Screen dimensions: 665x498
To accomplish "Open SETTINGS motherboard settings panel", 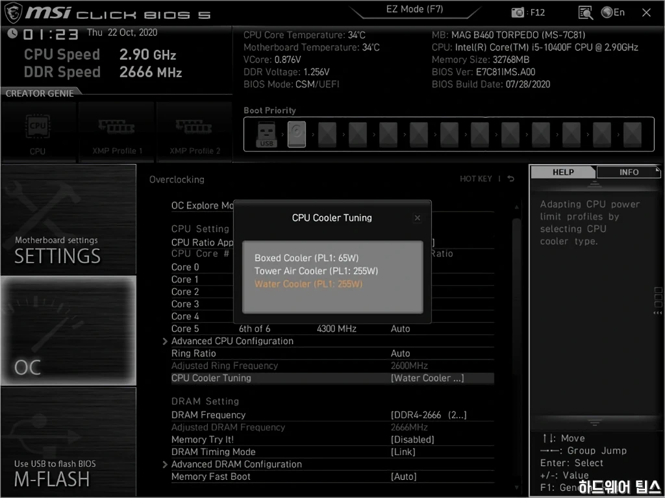I will coord(69,219).
